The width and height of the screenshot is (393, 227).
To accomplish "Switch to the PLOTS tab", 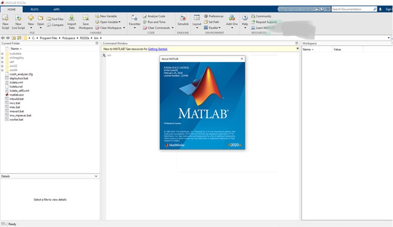I will click(34, 9).
